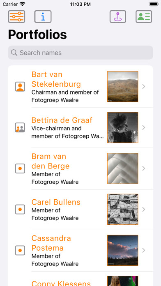Click the member dot icon beside Cassandra Postema
The width and height of the screenshot is (161, 286).
(20, 250)
